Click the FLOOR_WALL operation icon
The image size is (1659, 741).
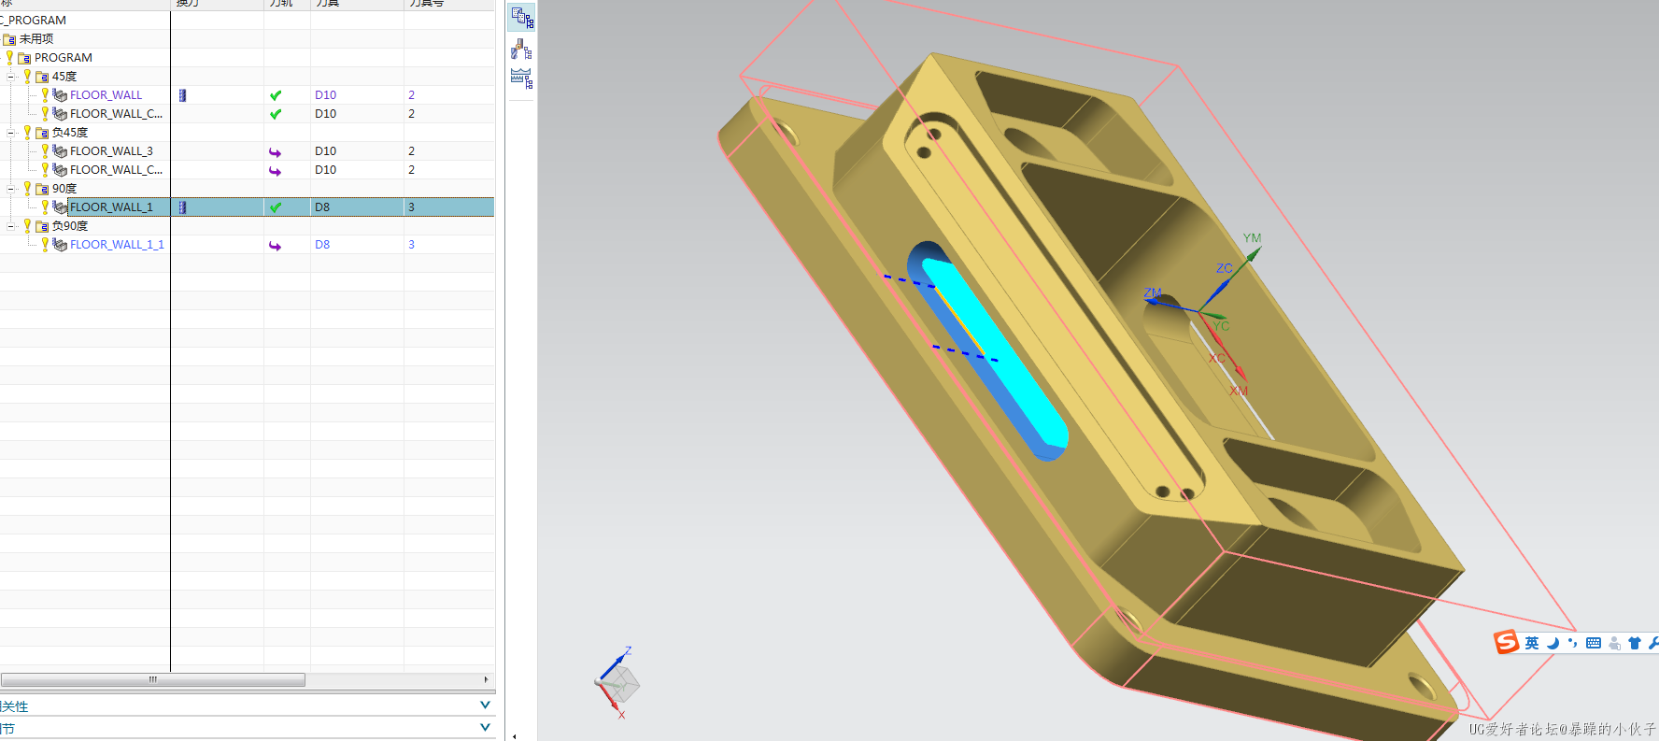click(60, 95)
